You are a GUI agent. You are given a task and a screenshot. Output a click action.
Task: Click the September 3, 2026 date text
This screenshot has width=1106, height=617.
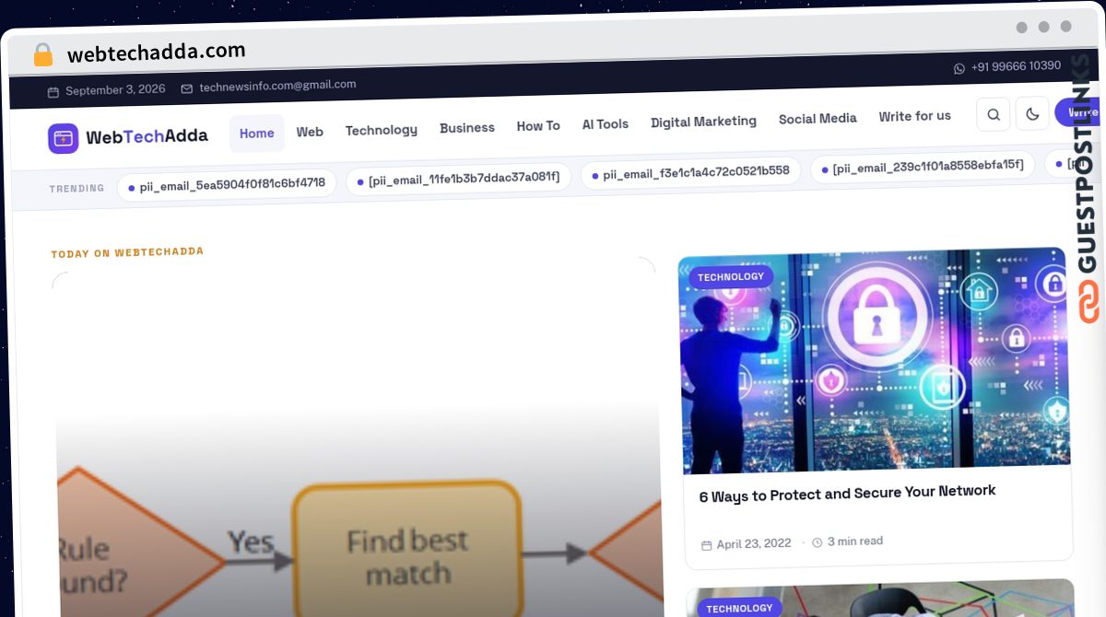coord(115,90)
